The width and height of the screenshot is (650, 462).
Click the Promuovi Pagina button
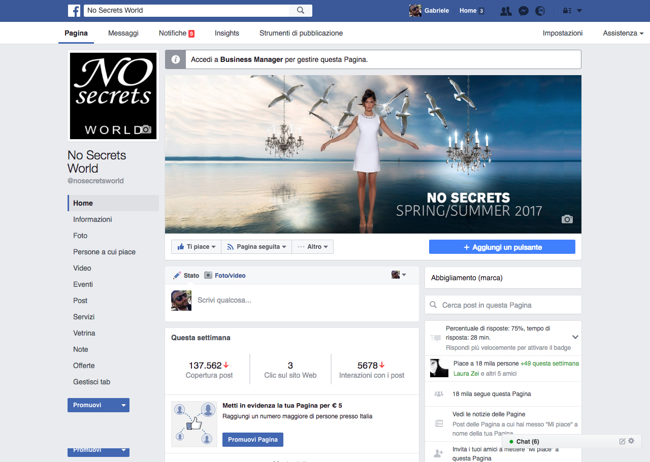pyautogui.click(x=253, y=440)
